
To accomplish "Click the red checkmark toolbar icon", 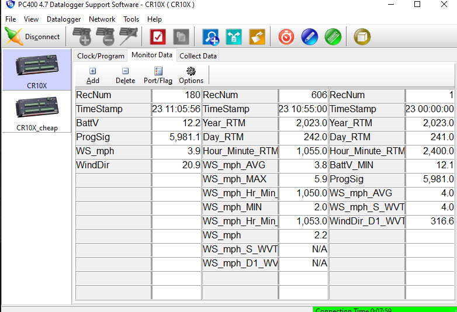I will point(158,37).
